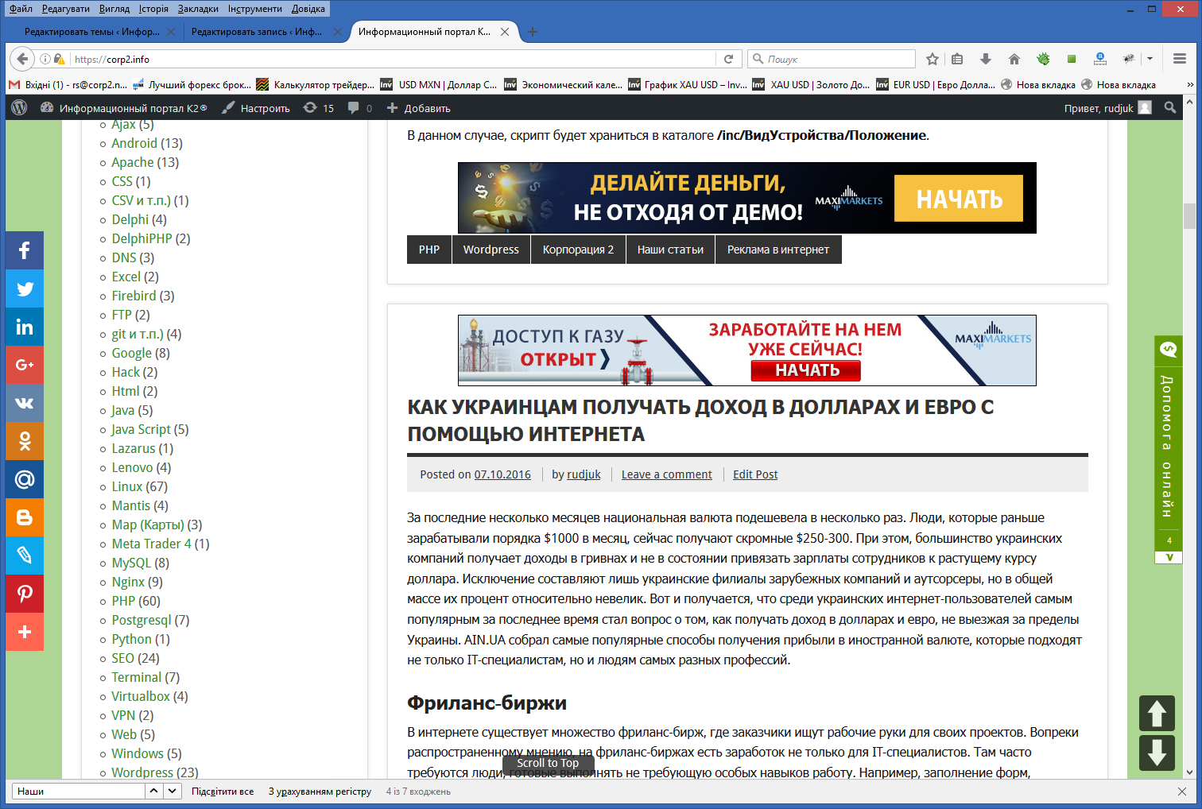Share on LiveJournal pencil icon
Image resolution: width=1202 pixels, height=809 pixels.
pos(25,555)
